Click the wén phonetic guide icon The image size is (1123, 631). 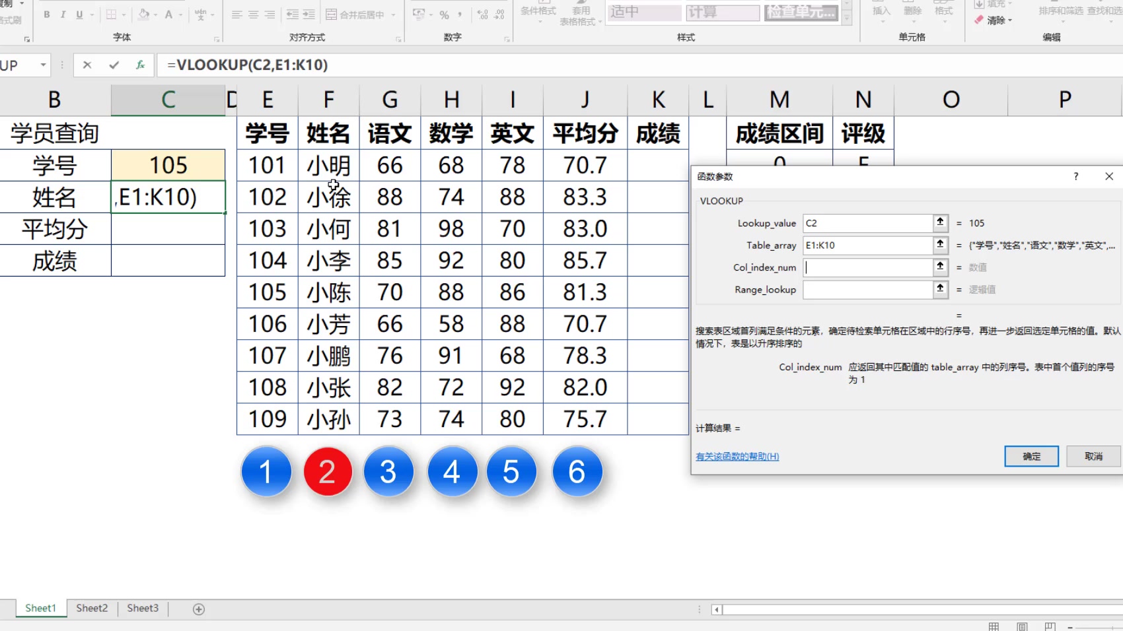(201, 15)
